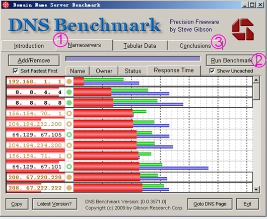Click the title bar application icon
Image resolution: width=267 pixels, height=219 pixels.
click(6, 5)
